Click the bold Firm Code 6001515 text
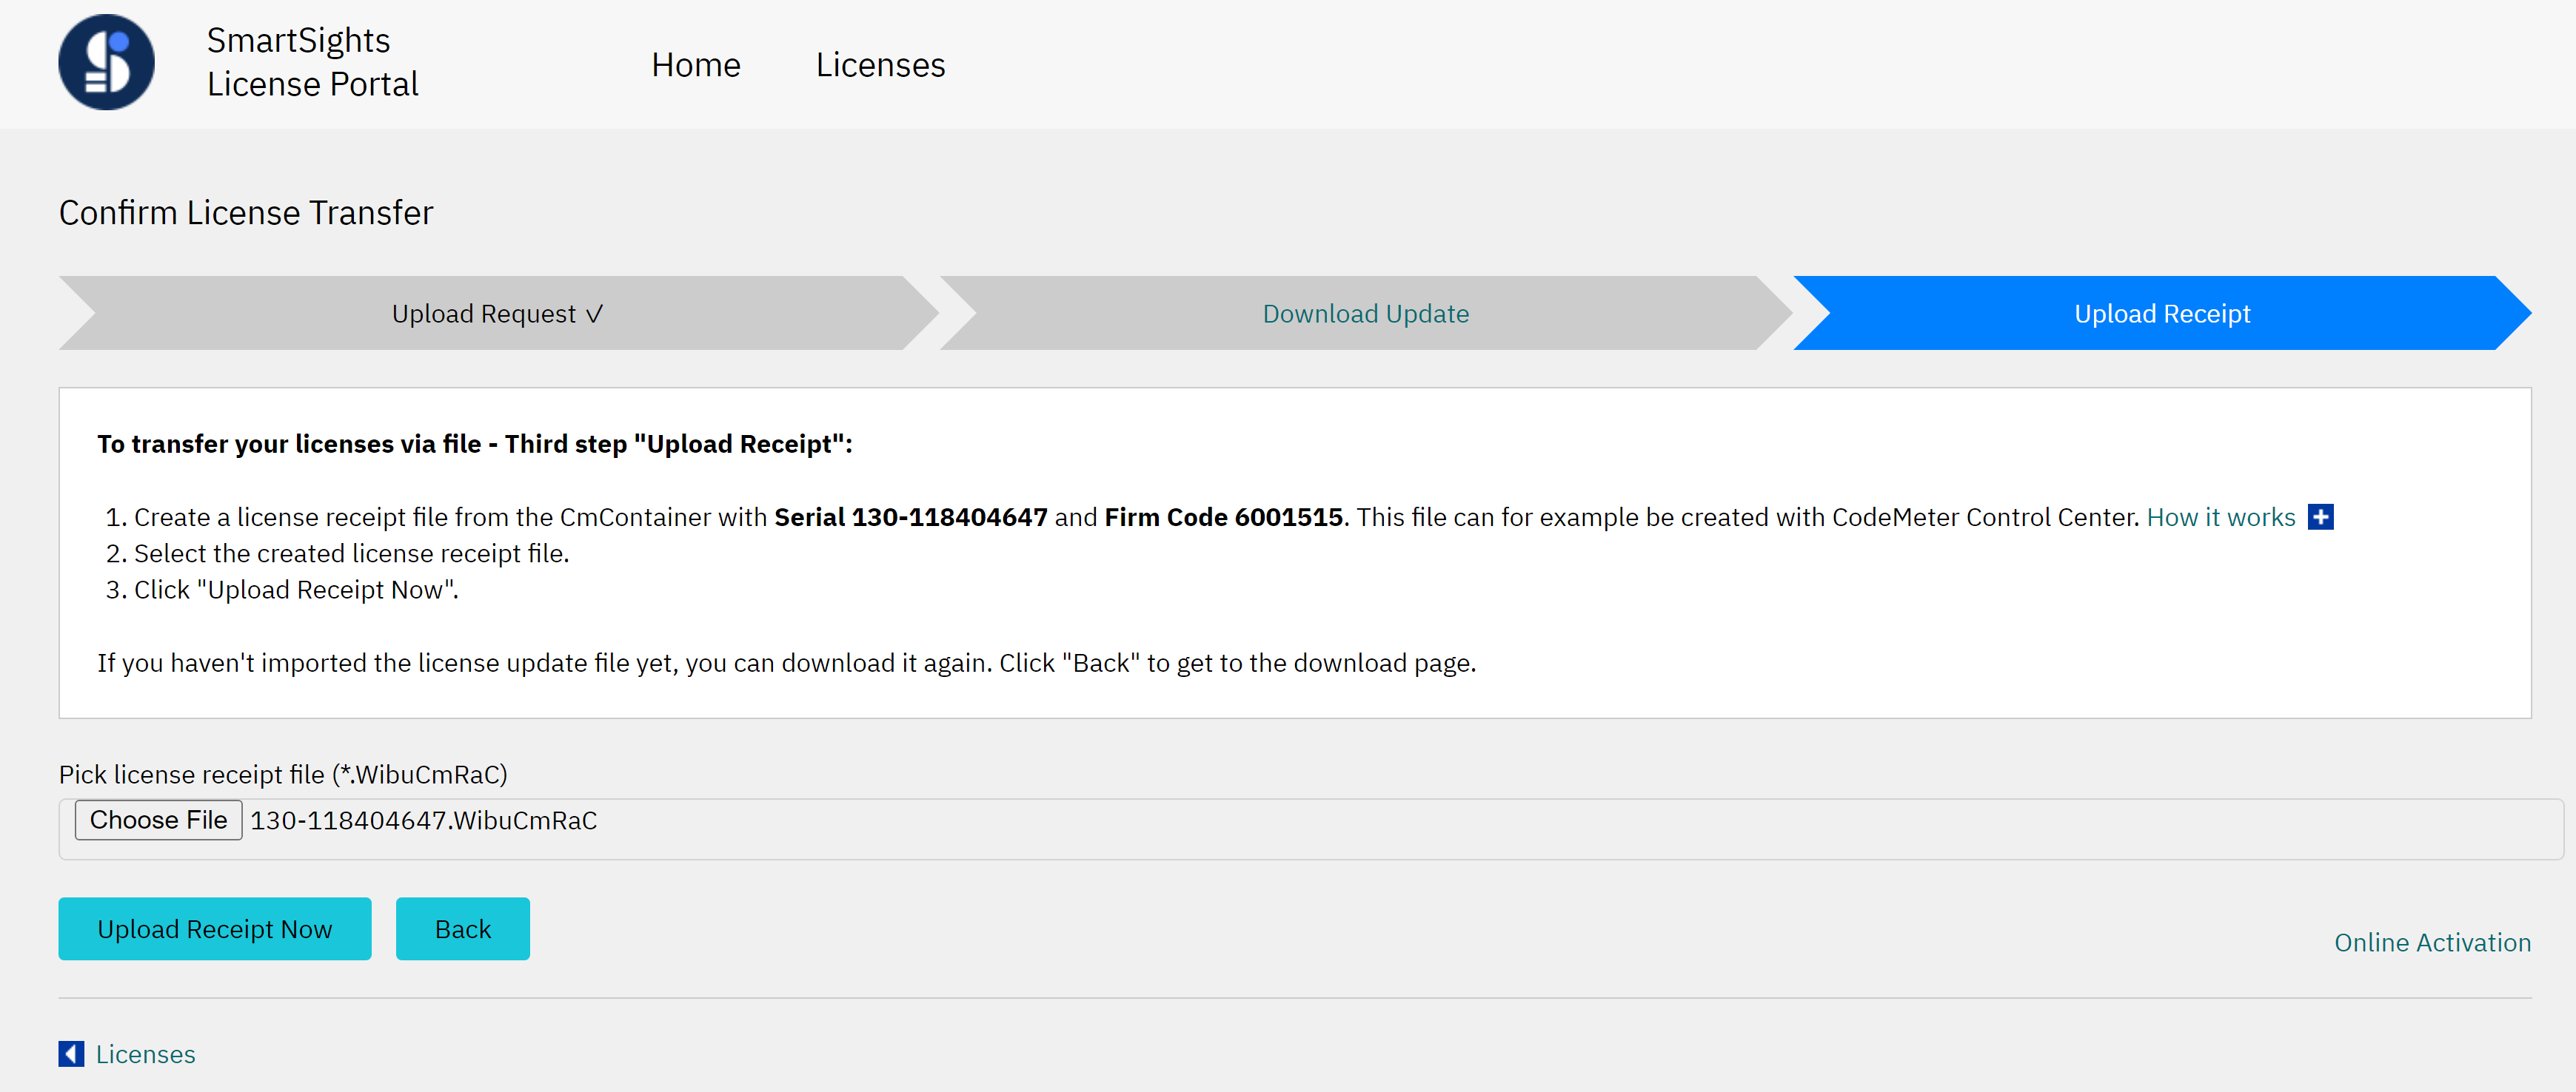 pos(1223,518)
